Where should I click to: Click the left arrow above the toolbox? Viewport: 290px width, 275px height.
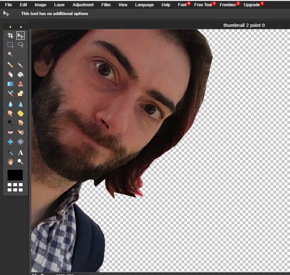coord(10,27)
